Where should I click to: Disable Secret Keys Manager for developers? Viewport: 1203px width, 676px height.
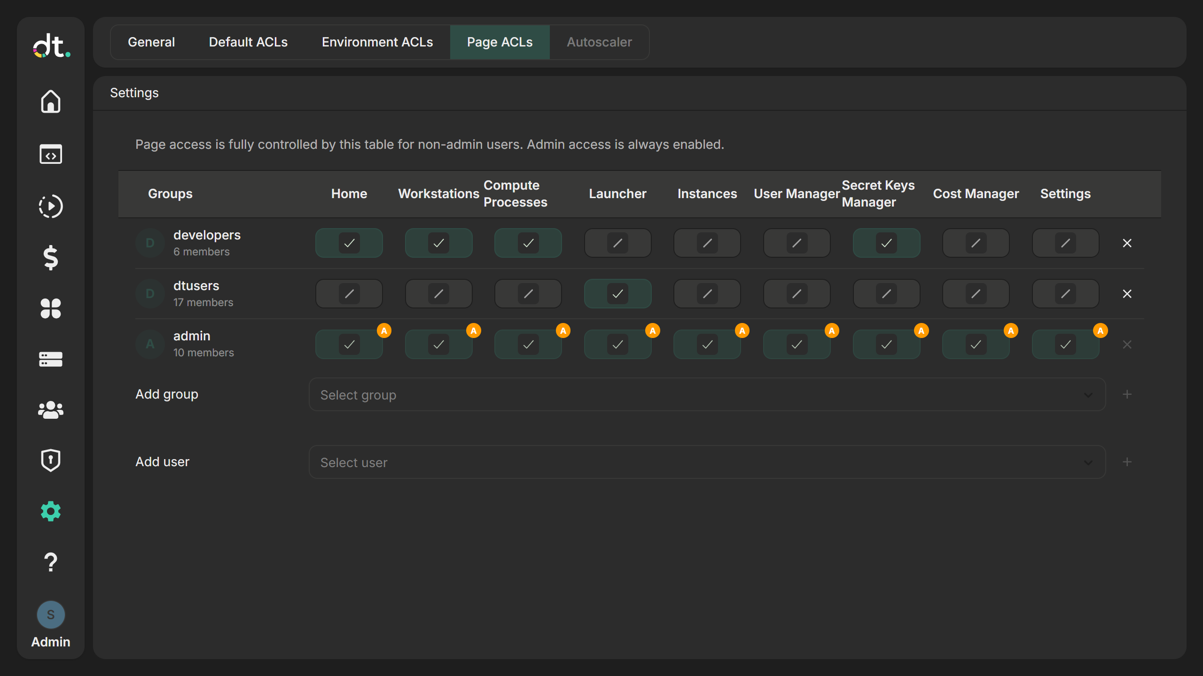click(886, 243)
